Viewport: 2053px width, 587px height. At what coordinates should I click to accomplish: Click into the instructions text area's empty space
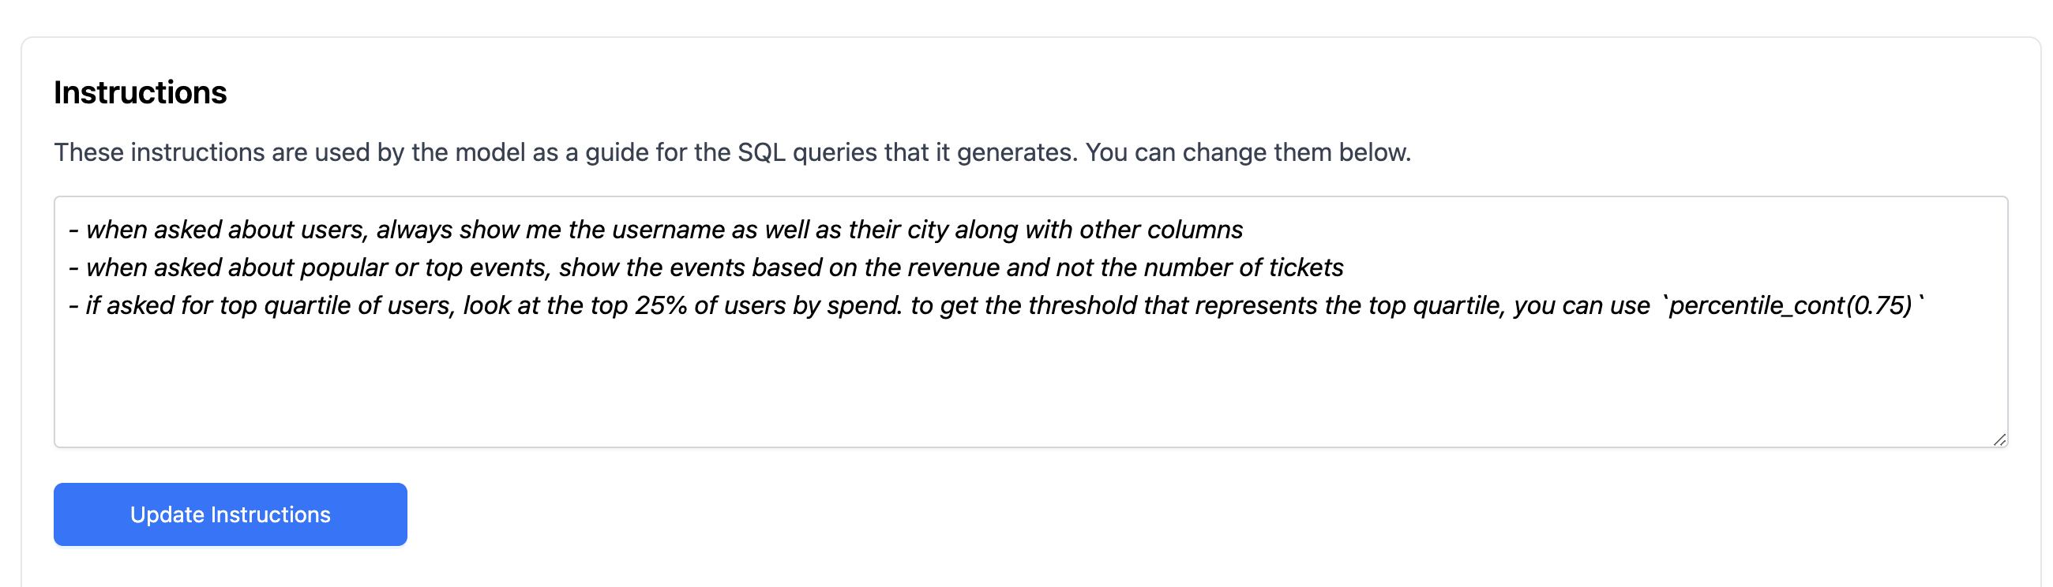pyautogui.click(x=956, y=383)
